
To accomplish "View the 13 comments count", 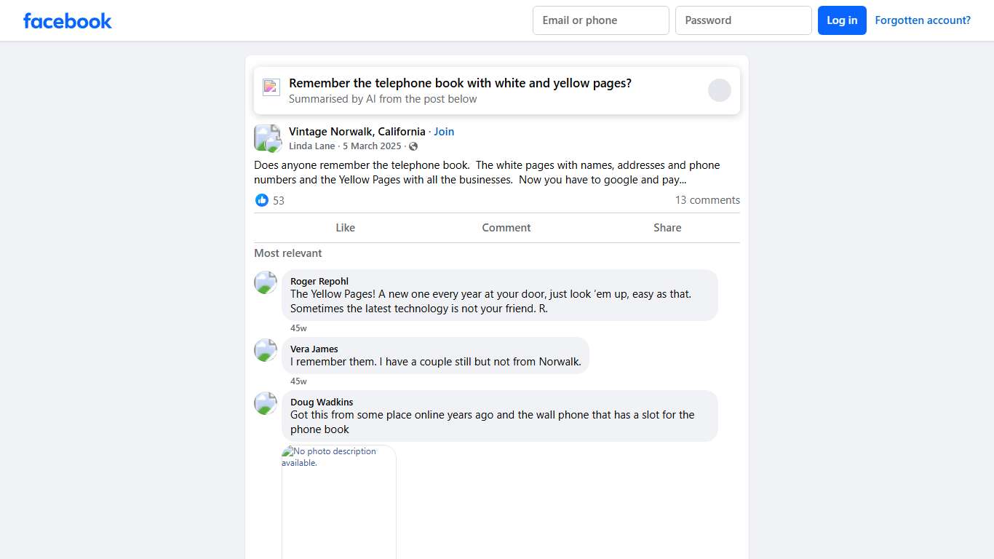I will (707, 200).
